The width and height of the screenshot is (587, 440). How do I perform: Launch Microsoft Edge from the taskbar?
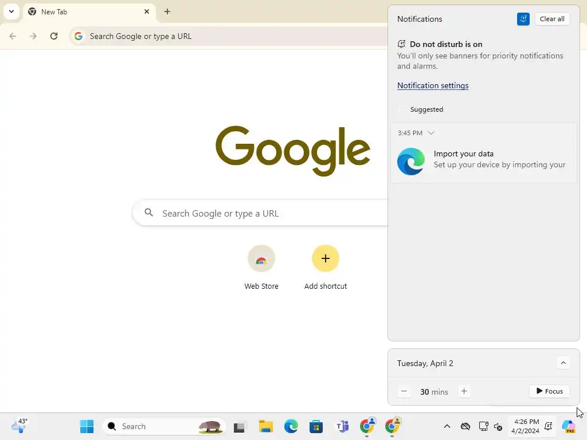(x=291, y=426)
